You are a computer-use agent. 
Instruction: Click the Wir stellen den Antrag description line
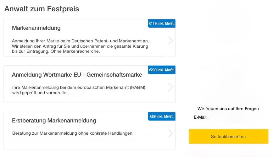pos(80,46)
